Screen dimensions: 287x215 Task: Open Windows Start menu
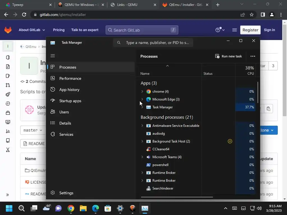click(9, 208)
